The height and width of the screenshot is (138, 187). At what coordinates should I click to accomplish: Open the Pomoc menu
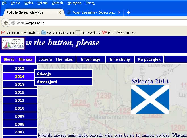point(90,3)
